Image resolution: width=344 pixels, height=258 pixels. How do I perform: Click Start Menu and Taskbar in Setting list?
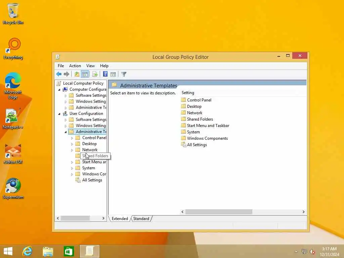tap(208, 125)
